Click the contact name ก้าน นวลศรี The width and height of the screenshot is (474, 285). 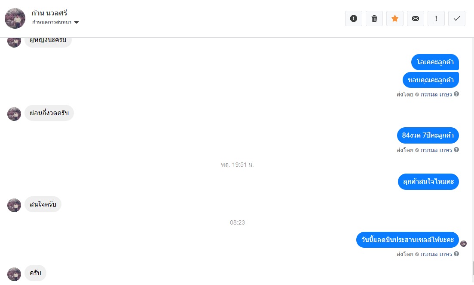tap(49, 13)
